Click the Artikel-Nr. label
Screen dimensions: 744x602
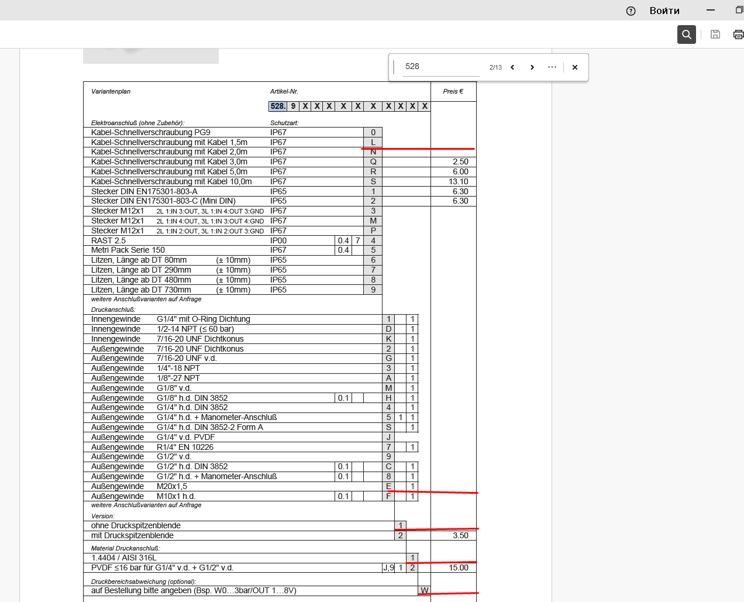coord(284,91)
